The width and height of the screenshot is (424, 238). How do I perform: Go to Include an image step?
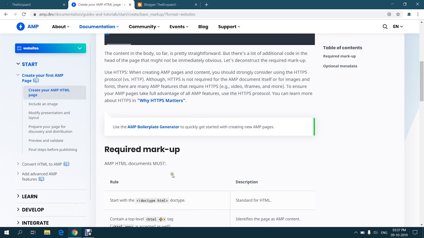click(x=43, y=104)
